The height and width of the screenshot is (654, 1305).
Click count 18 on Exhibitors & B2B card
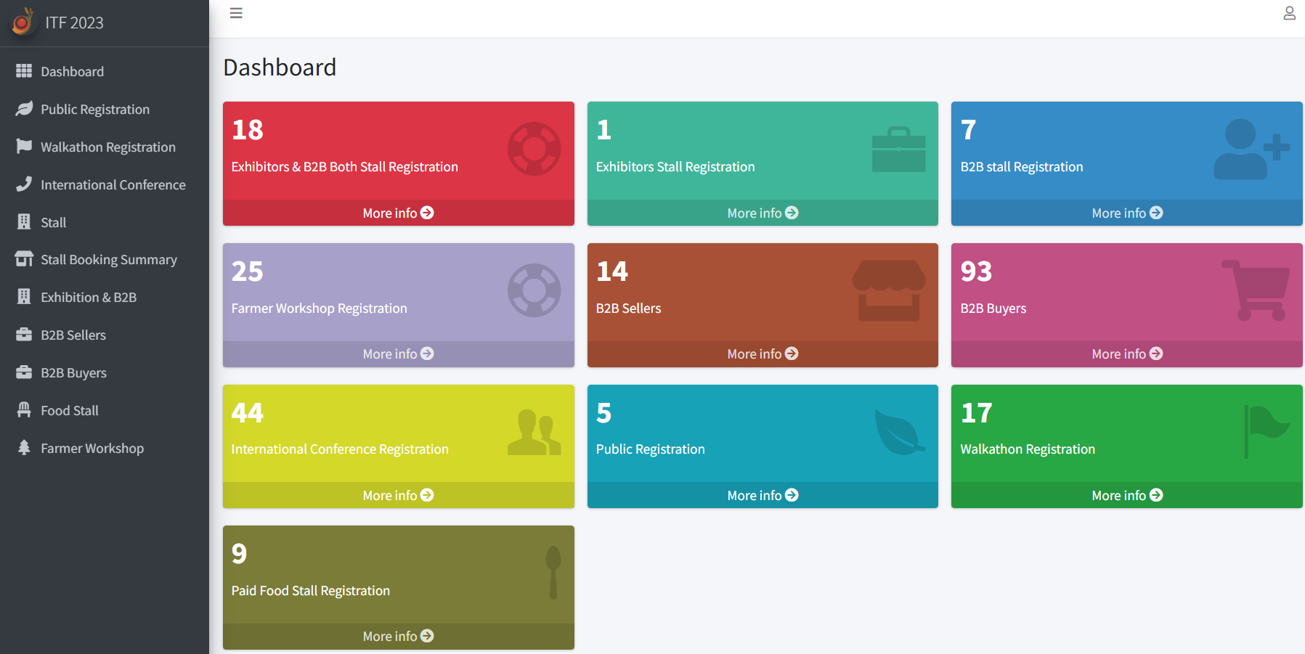click(248, 130)
